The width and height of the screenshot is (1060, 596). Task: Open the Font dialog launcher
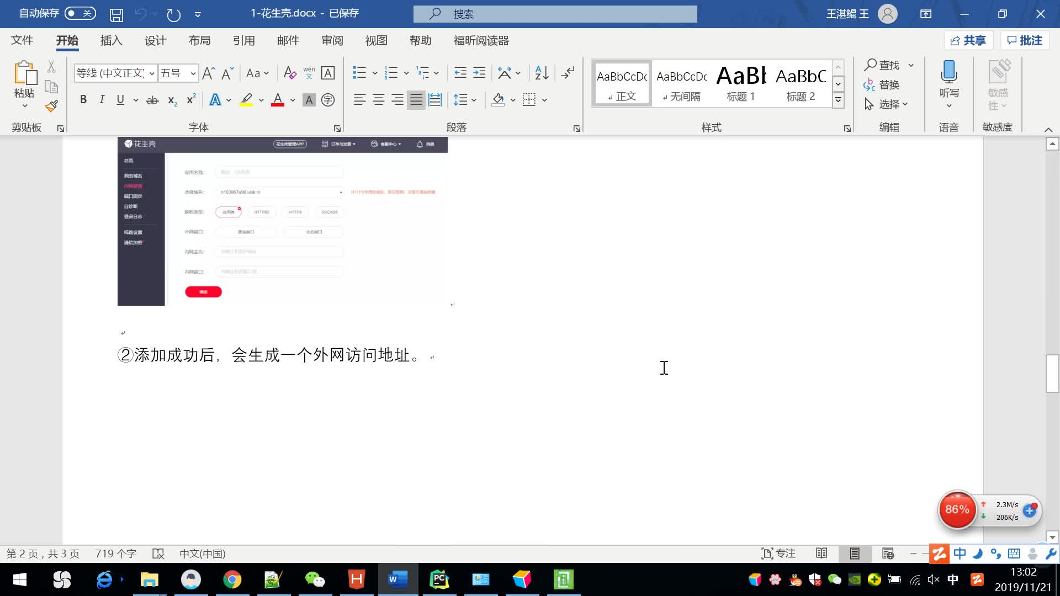click(x=337, y=129)
